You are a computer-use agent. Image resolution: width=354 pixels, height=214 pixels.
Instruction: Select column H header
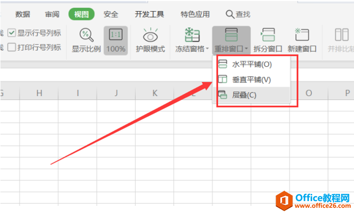tap(39, 93)
